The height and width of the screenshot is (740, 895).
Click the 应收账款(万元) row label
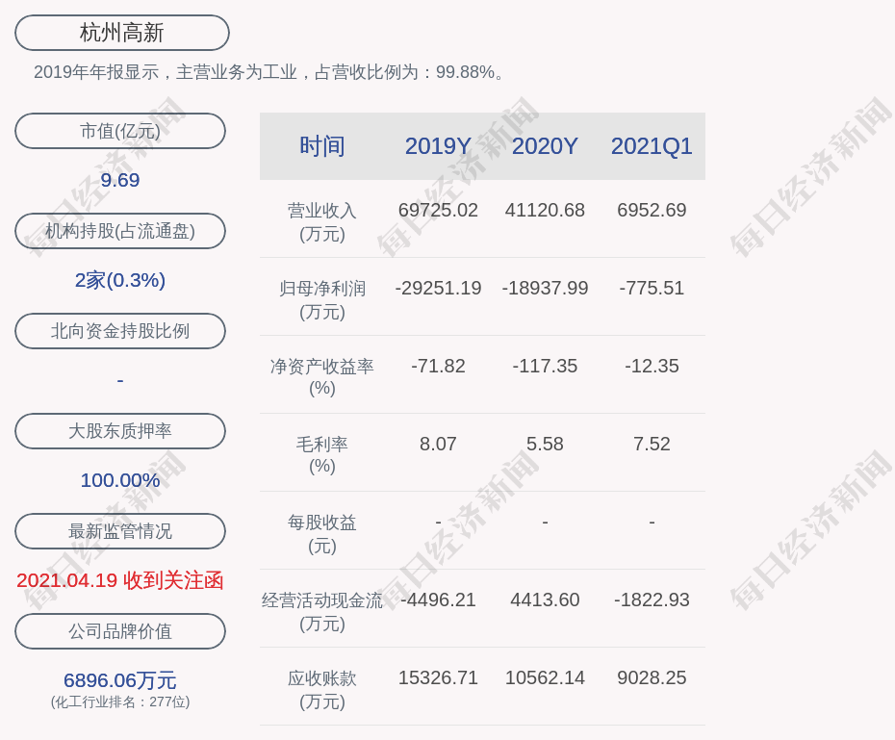[322, 690]
